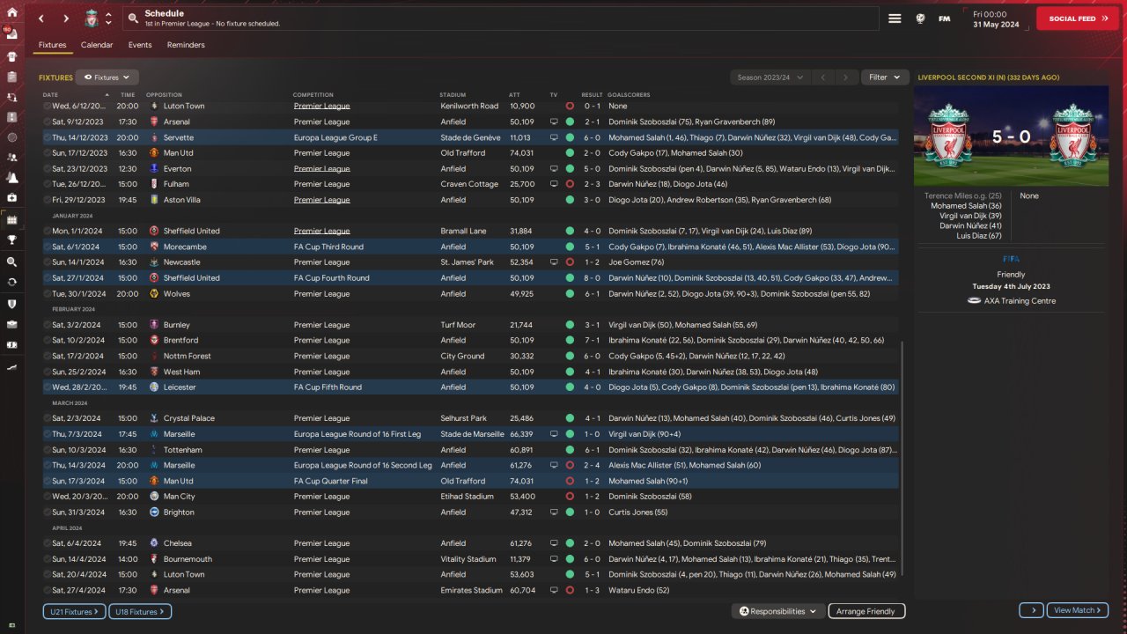Sort by the Opposition column header
The width and height of the screenshot is (1127, 634).
164,94
